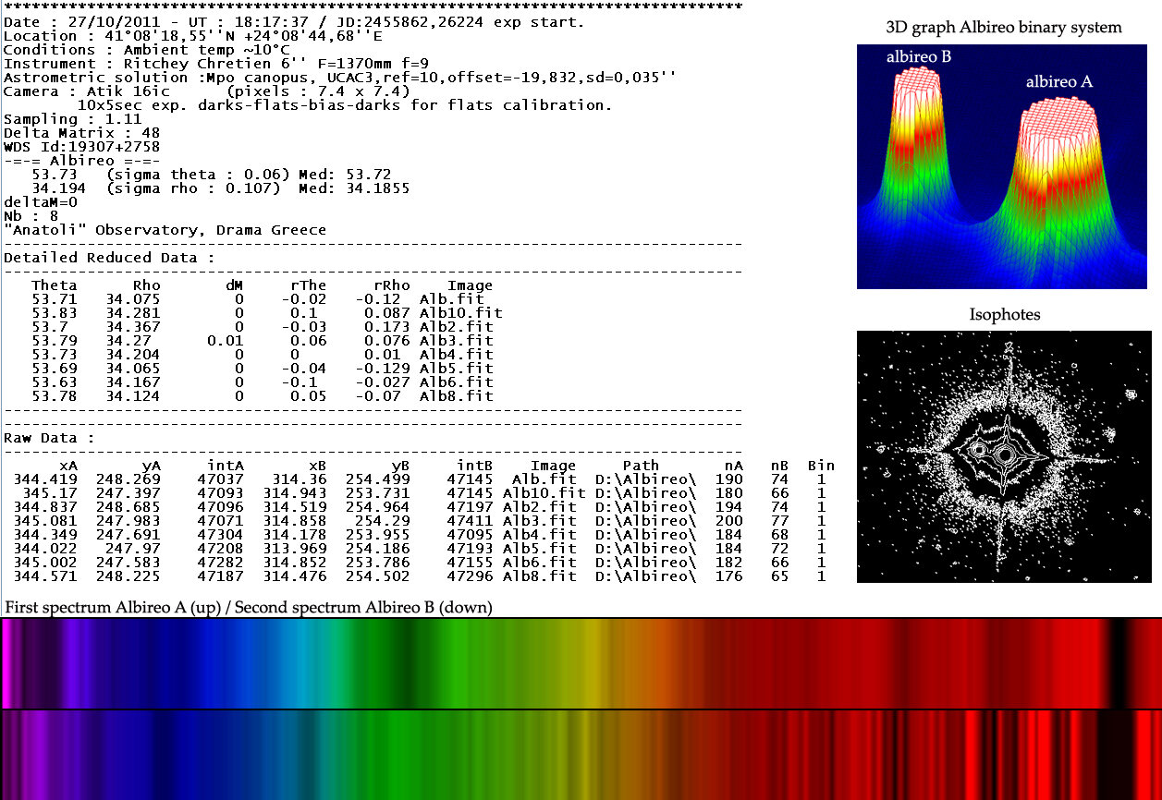Click the nA value 200

pos(729,521)
